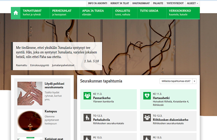The width and height of the screenshot is (217, 140).
Task: Open the Tapahtumat kerhot ja ryhmät menu
Action: (x=35, y=13)
